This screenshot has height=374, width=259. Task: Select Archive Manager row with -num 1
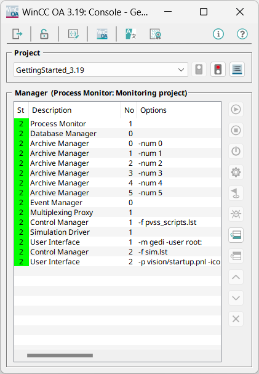click(x=118, y=153)
